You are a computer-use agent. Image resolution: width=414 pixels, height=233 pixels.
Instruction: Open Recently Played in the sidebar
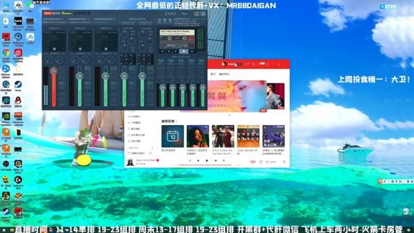134,129
